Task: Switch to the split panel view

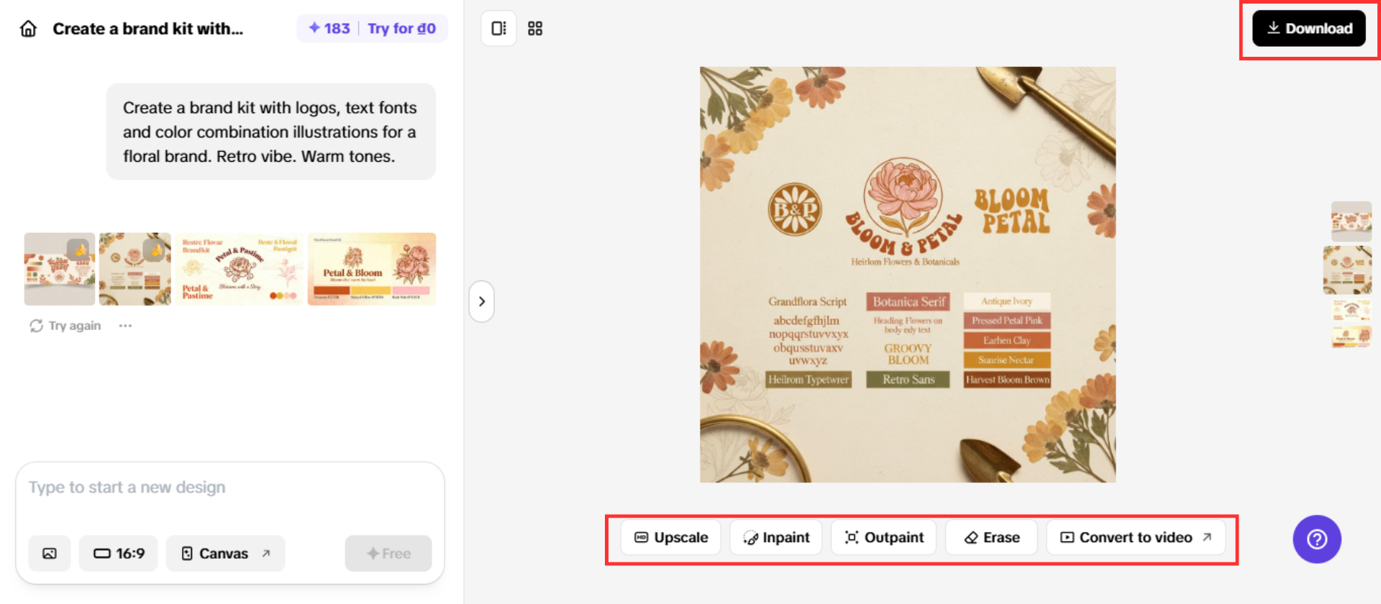Action: click(498, 29)
